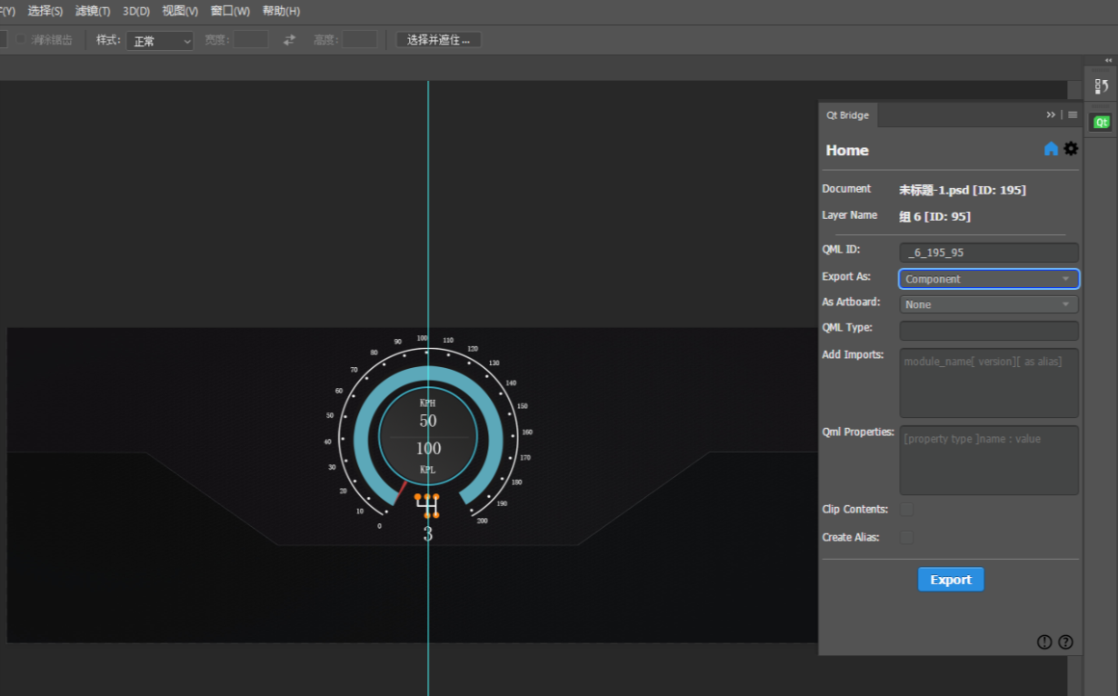The image size is (1118, 696).
Task: Click the exclamation info icon
Action: [1044, 642]
